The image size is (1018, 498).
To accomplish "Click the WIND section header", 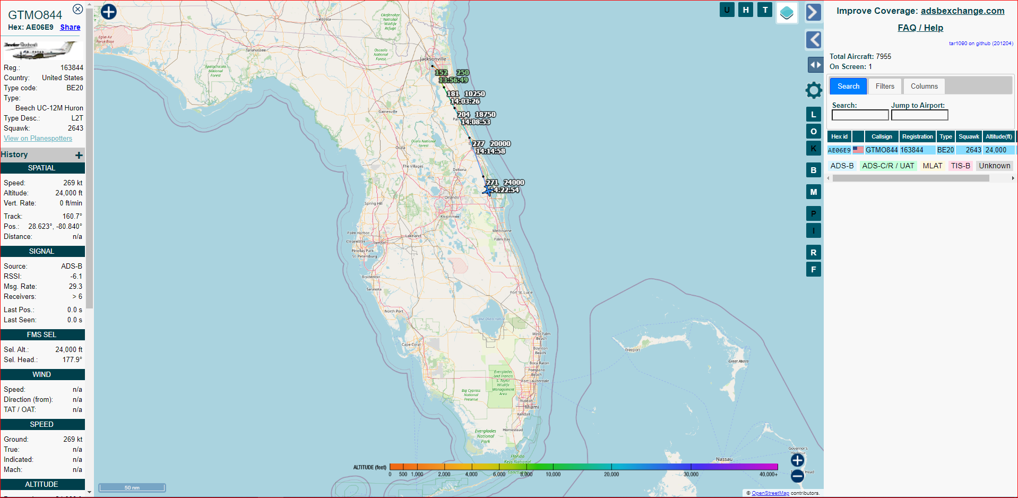I will 42,374.
